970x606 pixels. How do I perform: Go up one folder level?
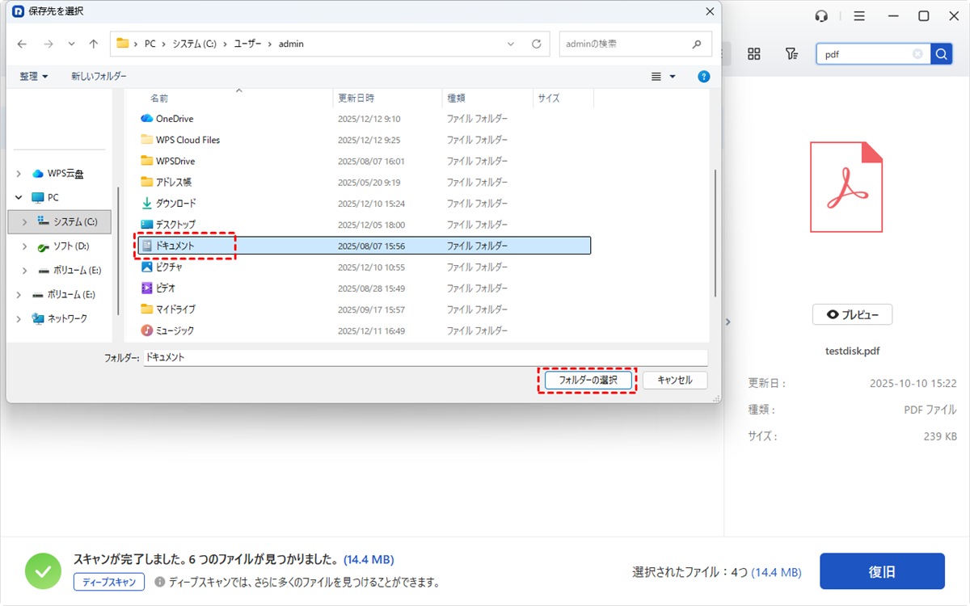tap(94, 44)
